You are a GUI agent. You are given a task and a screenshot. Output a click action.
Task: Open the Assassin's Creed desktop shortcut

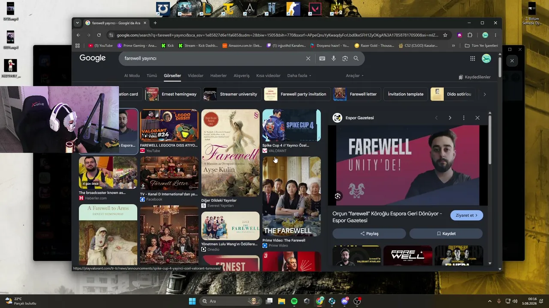coord(250,9)
